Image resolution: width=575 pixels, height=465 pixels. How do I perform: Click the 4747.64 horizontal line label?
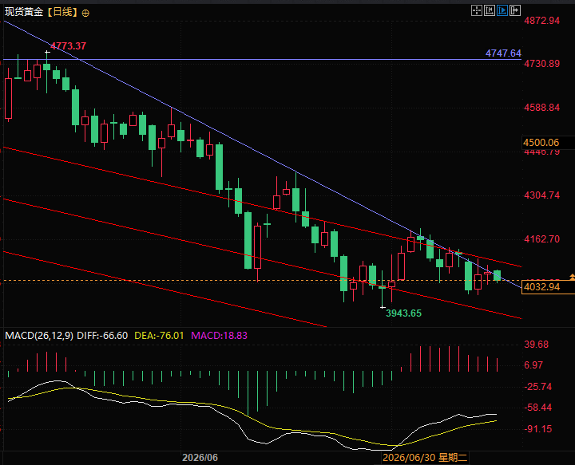[503, 53]
